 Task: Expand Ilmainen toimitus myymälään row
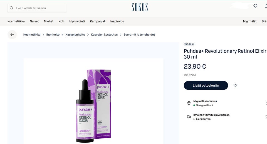pos(225,117)
